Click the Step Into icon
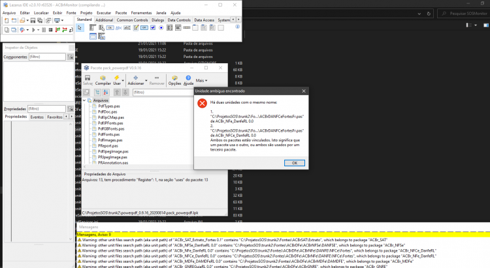 (57, 30)
